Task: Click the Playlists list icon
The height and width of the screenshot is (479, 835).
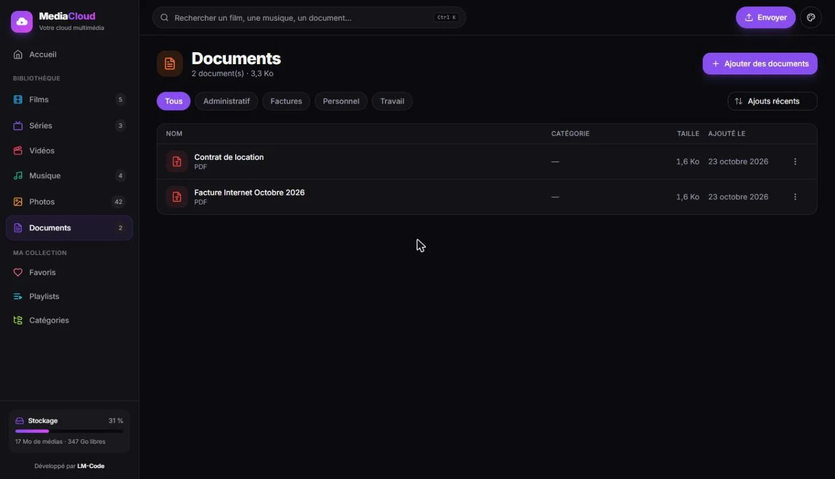Action: pyautogui.click(x=18, y=297)
